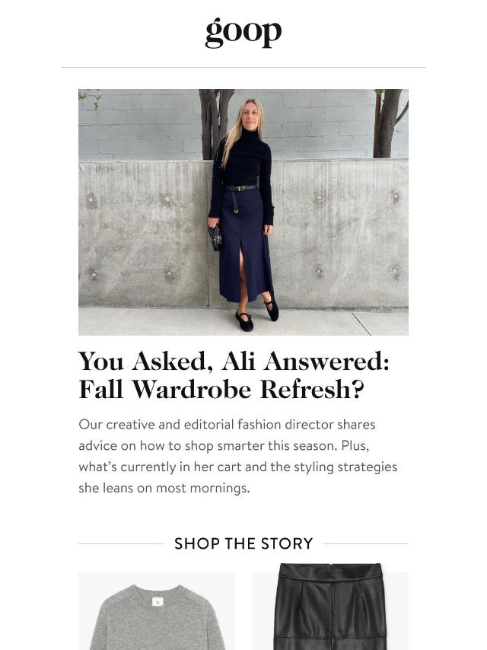The width and height of the screenshot is (487, 650).
Task: Click the 'Fall Wardrobe Refresh?' headline line
Action: click(x=221, y=389)
